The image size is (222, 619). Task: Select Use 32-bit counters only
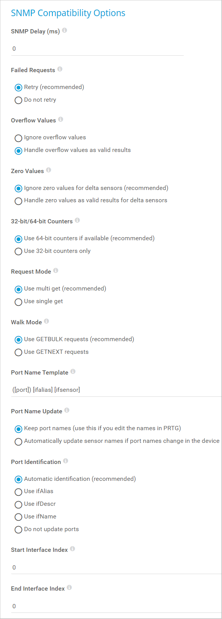coord(18,251)
